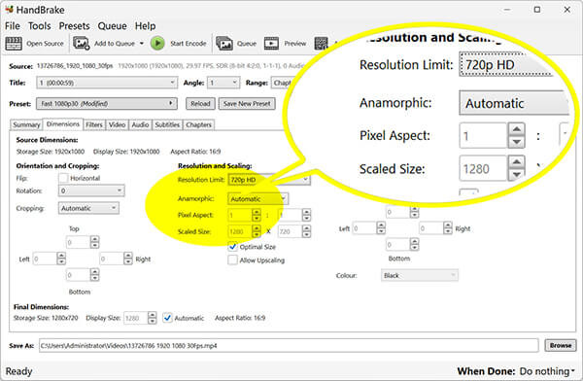Image resolution: width=583 pixels, height=381 pixels.
Task: Click the Scaled Size width stepper
Action: coord(257,231)
